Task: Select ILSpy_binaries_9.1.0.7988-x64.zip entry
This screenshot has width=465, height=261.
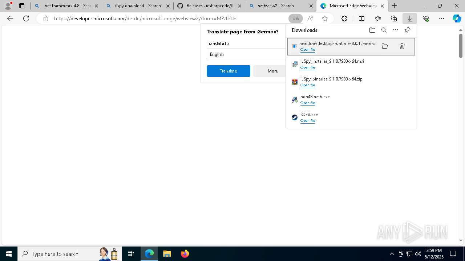Action: click(x=351, y=82)
